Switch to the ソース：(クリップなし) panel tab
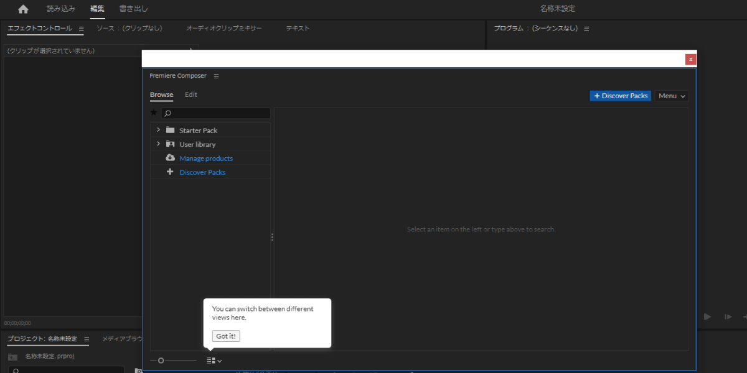This screenshot has width=747, height=373. [129, 29]
